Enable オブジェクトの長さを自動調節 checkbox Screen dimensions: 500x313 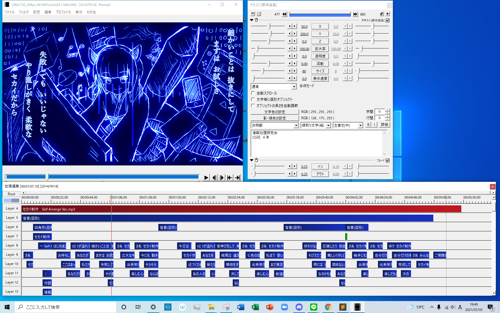[x=253, y=106]
